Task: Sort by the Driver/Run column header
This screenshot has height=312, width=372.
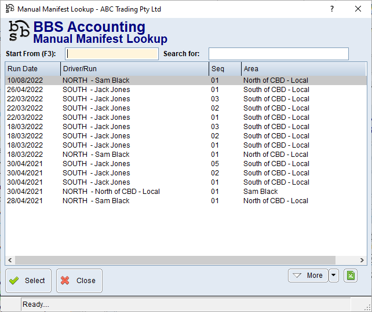Action: tap(134, 69)
